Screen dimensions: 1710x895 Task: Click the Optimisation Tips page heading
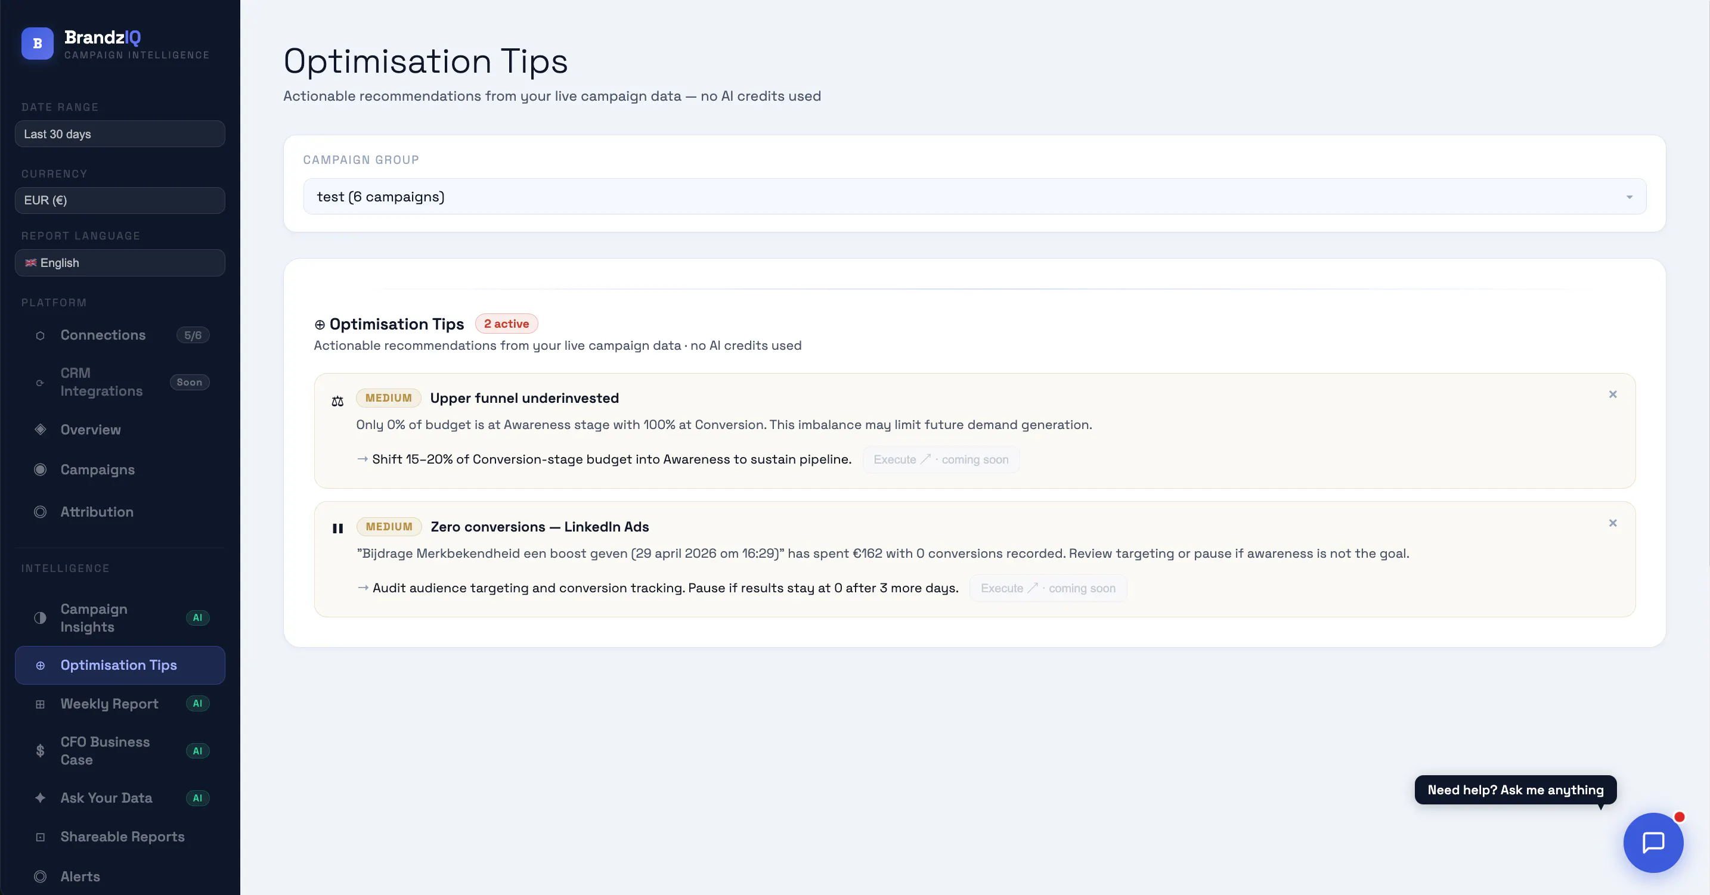426,62
